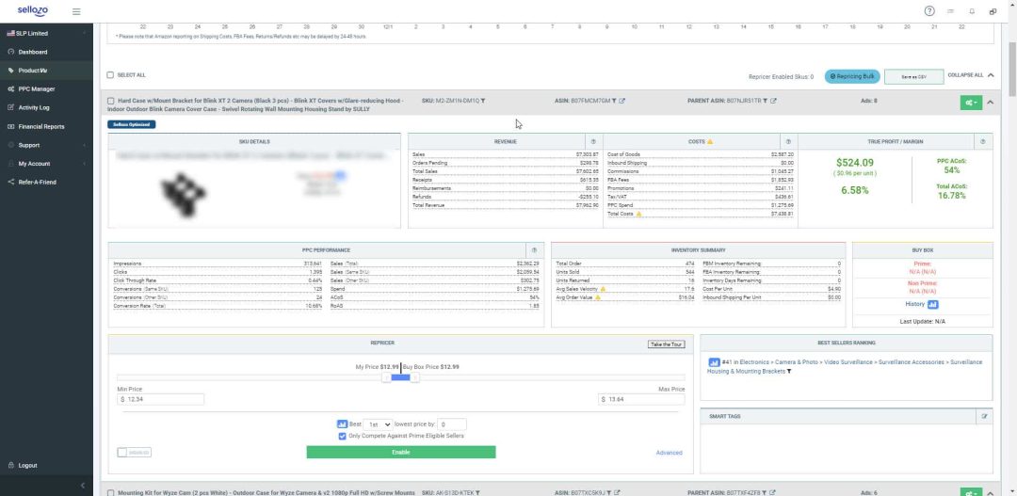Open the Advanced repricer link

(x=669, y=453)
